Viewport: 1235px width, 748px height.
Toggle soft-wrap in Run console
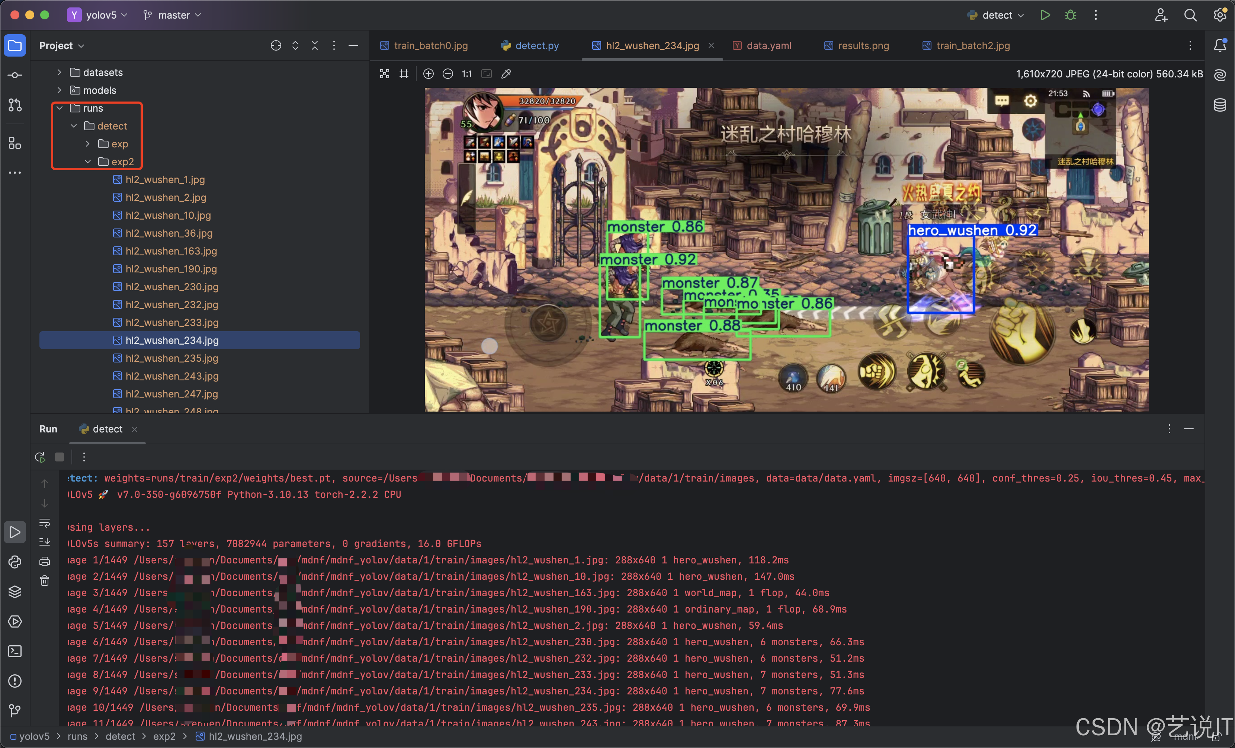pos(45,523)
